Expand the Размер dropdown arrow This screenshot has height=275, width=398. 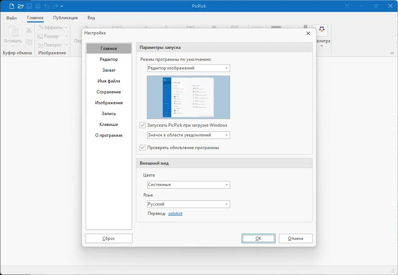[66, 36]
